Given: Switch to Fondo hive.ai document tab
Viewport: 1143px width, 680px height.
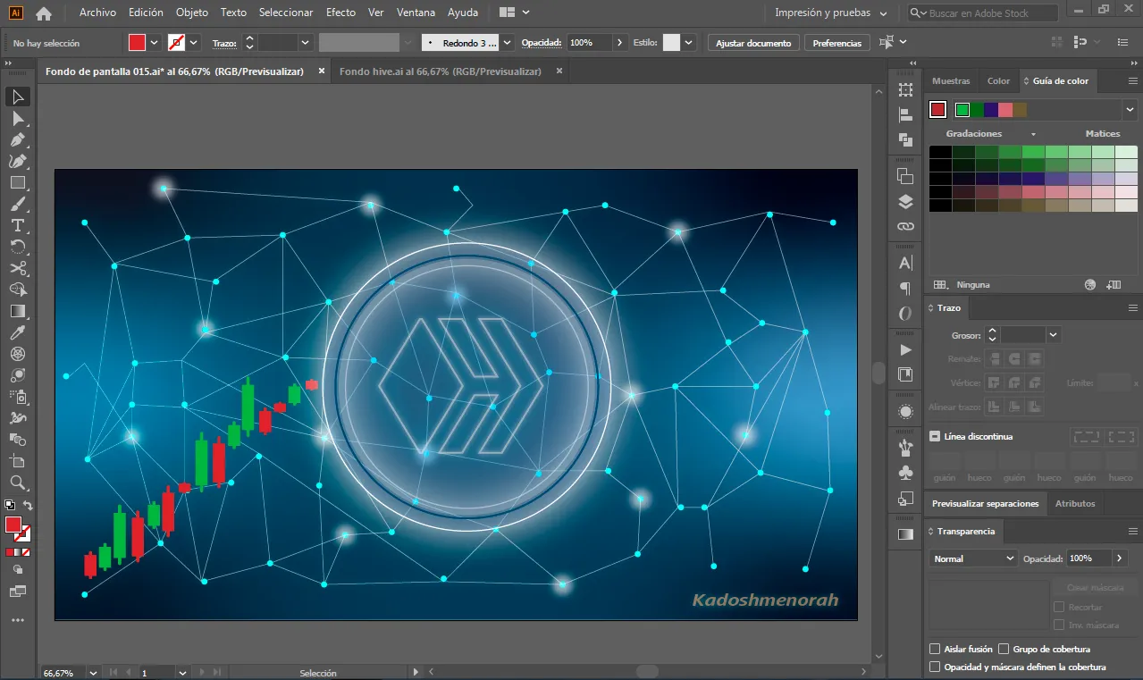Looking at the screenshot, I should [441, 71].
